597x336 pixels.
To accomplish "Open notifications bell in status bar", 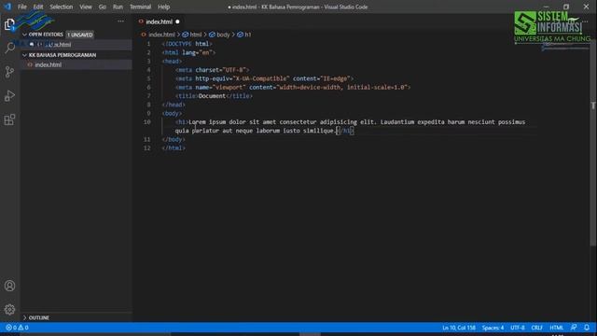I will [587, 328].
